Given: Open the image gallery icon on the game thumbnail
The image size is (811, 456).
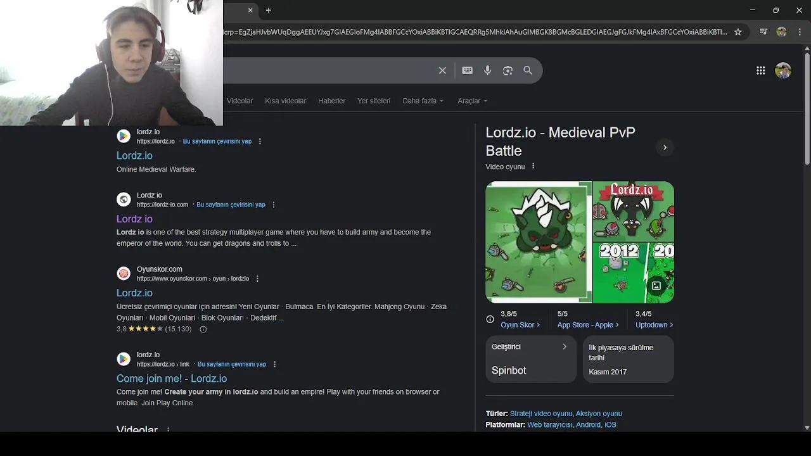Looking at the screenshot, I should [x=656, y=286].
